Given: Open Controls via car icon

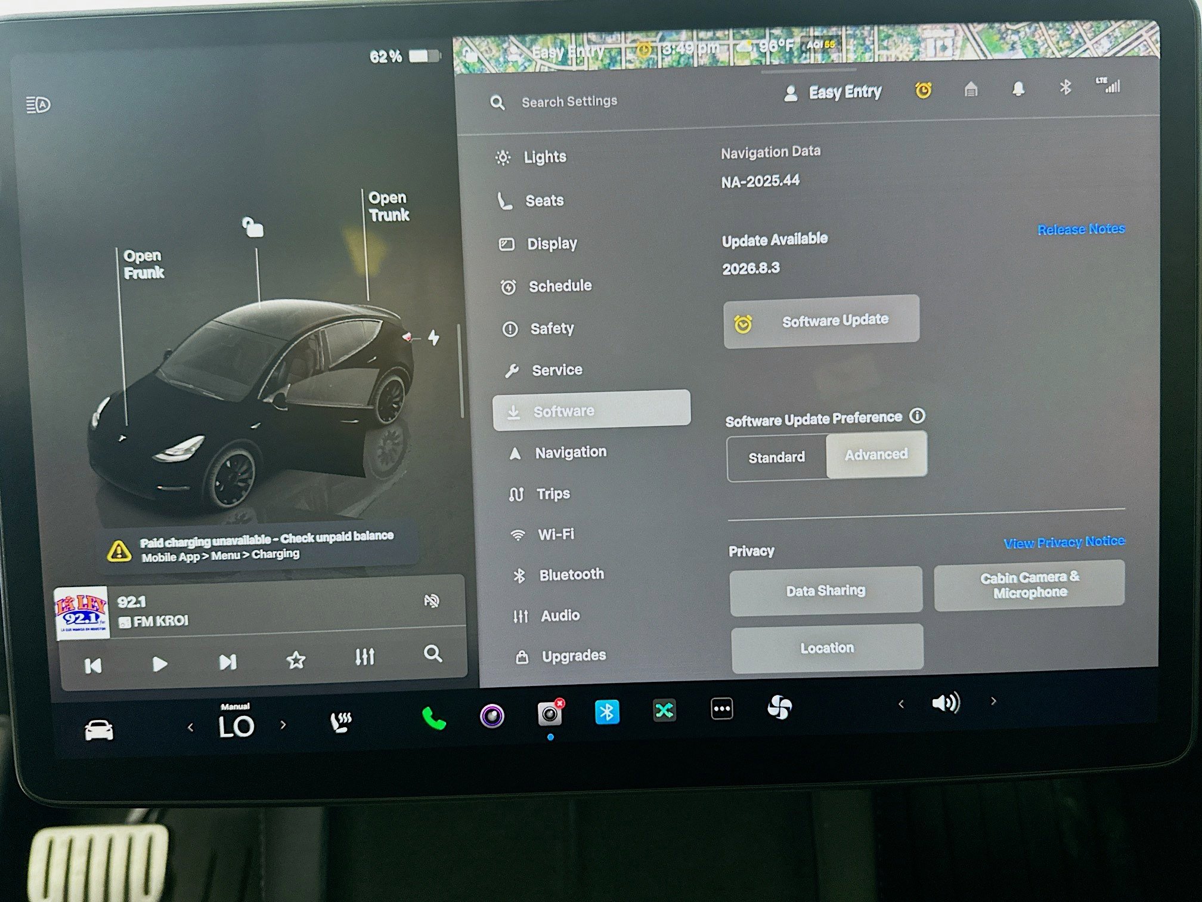Looking at the screenshot, I should 99,730.
